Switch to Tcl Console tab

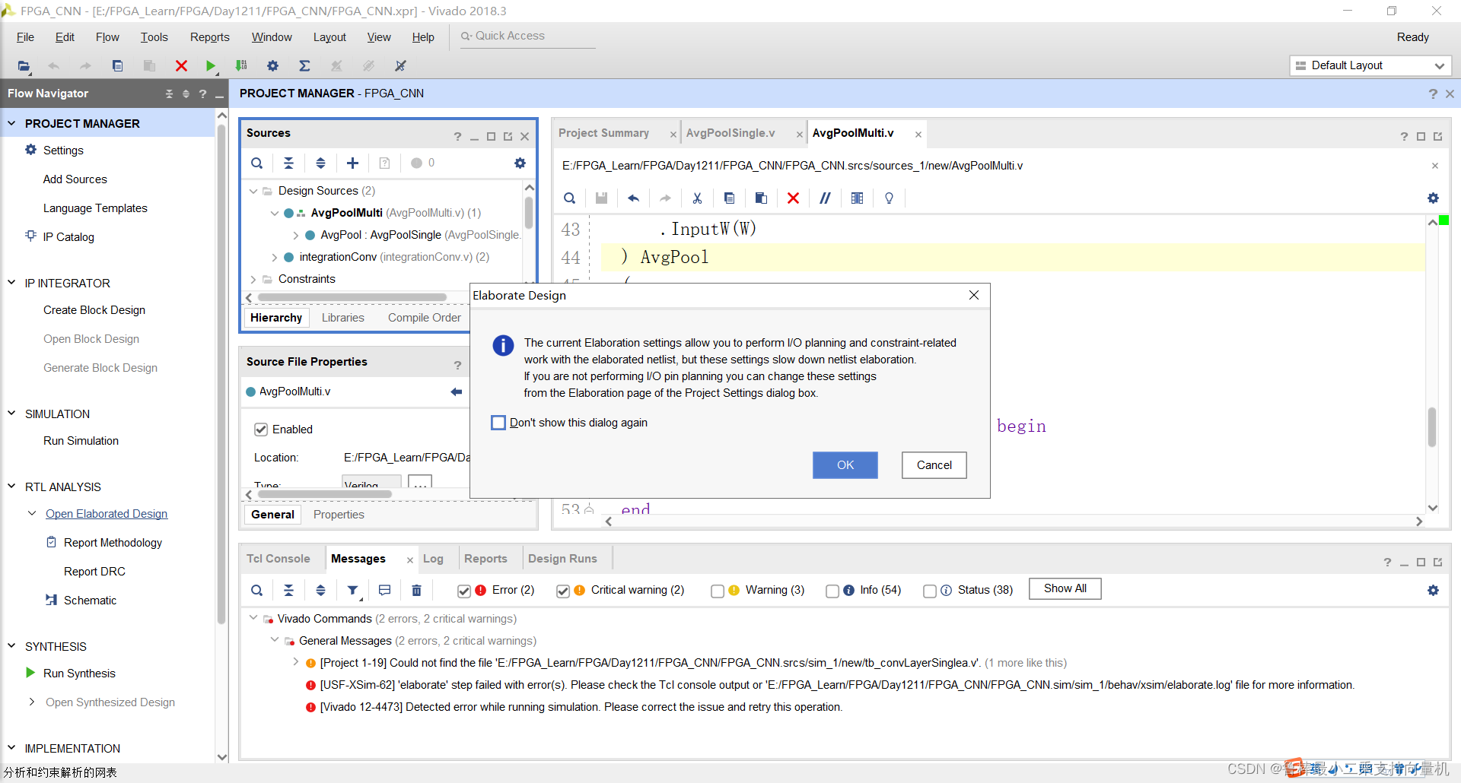(x=278, y=559)
